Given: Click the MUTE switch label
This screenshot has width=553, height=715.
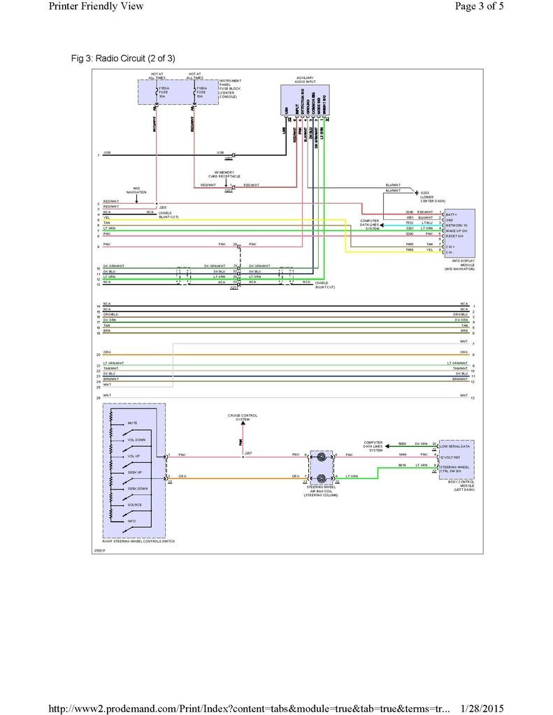Looking at the screenshot, I should click(x=132, y=423).
